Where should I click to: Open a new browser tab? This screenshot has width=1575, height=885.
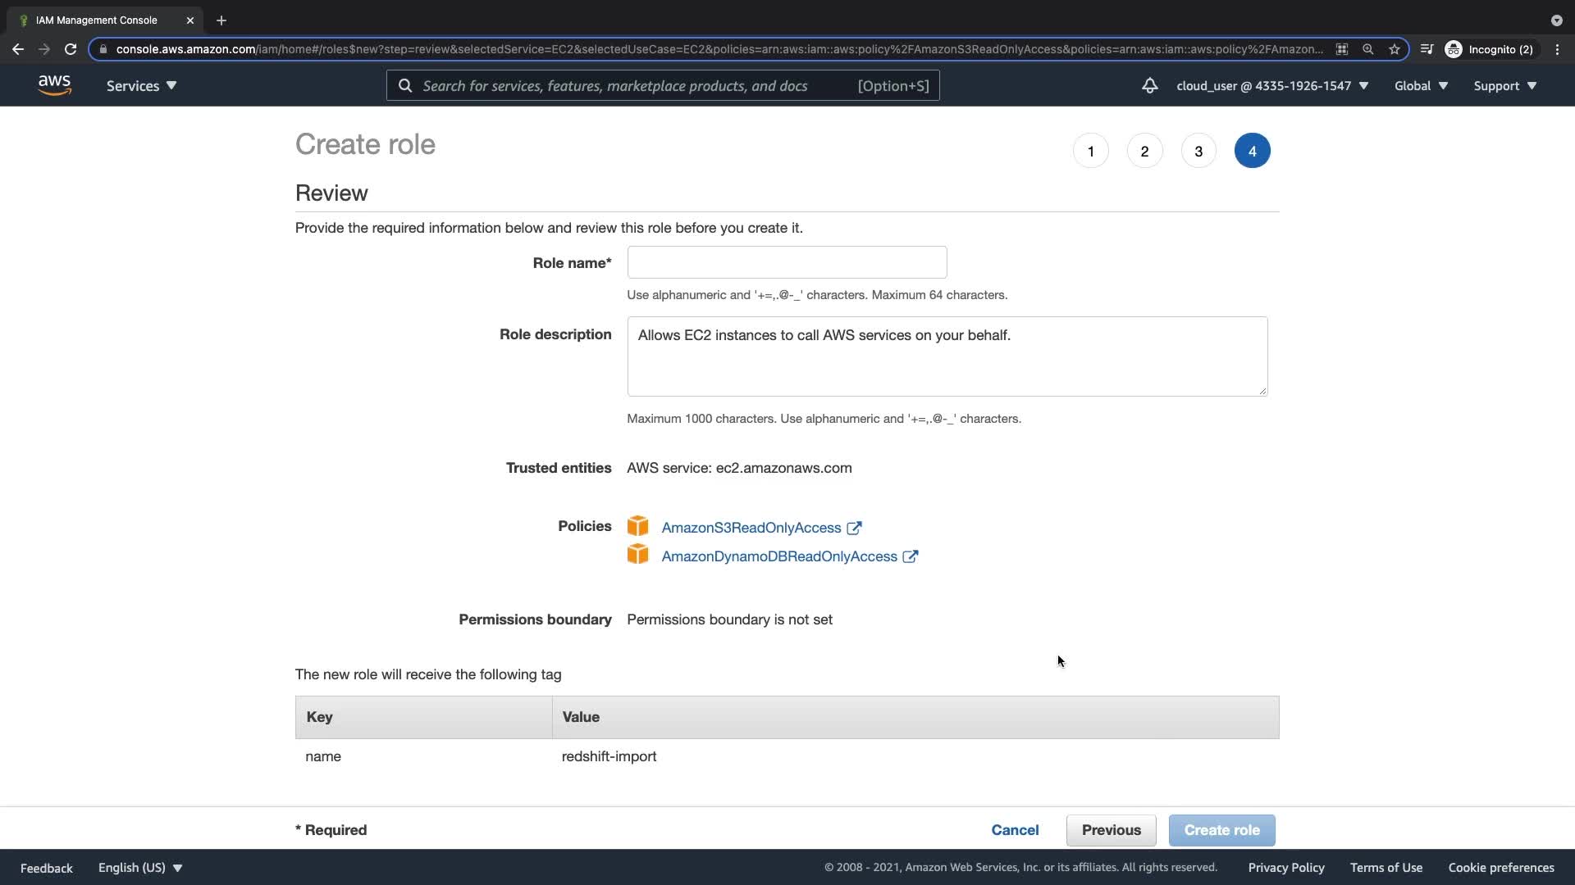pos(221,20)
